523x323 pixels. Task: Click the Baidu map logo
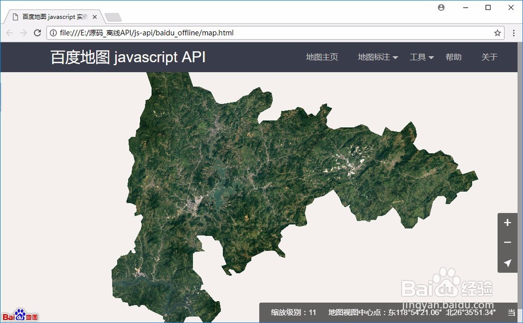click(21, 315)
